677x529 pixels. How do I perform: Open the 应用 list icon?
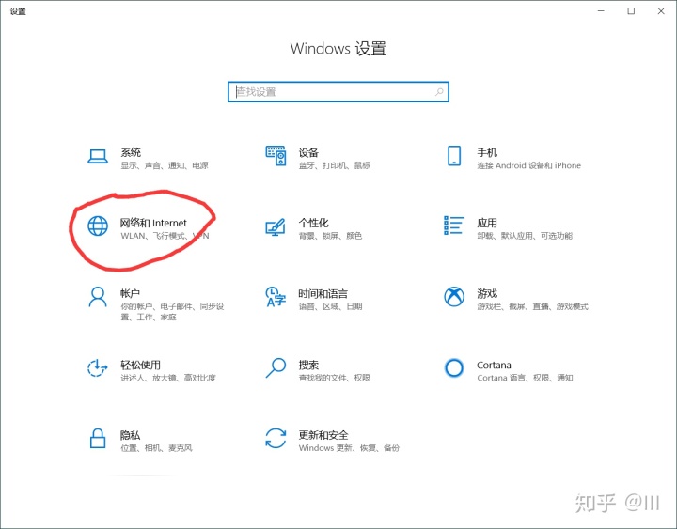454,226
